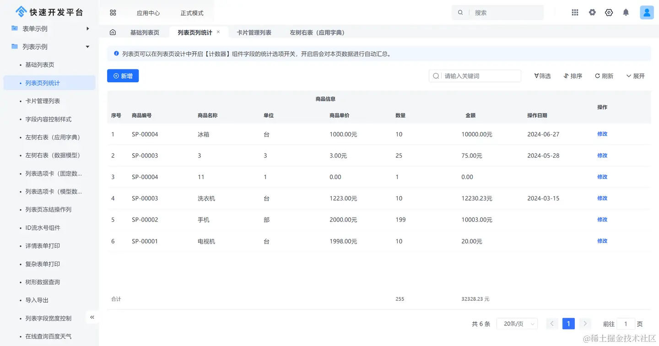Focus the header 搜索 field
Viewport: 659px width, 346px height.
(x=498, y=13)
